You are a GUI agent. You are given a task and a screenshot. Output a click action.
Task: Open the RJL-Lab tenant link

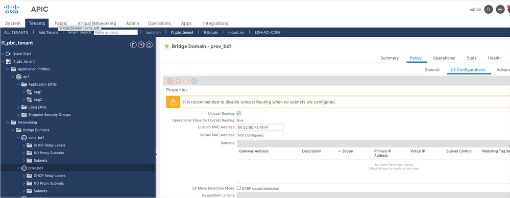click(x=211, y=32)
